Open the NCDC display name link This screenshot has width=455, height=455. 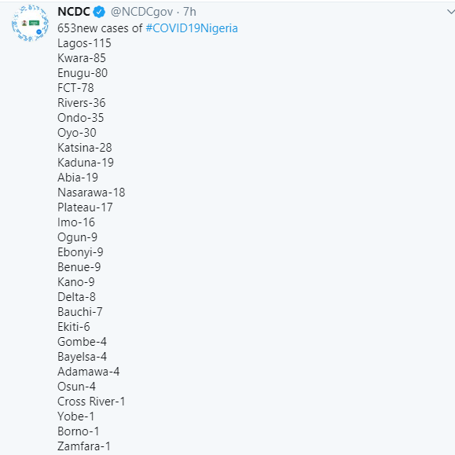(74, 12)
